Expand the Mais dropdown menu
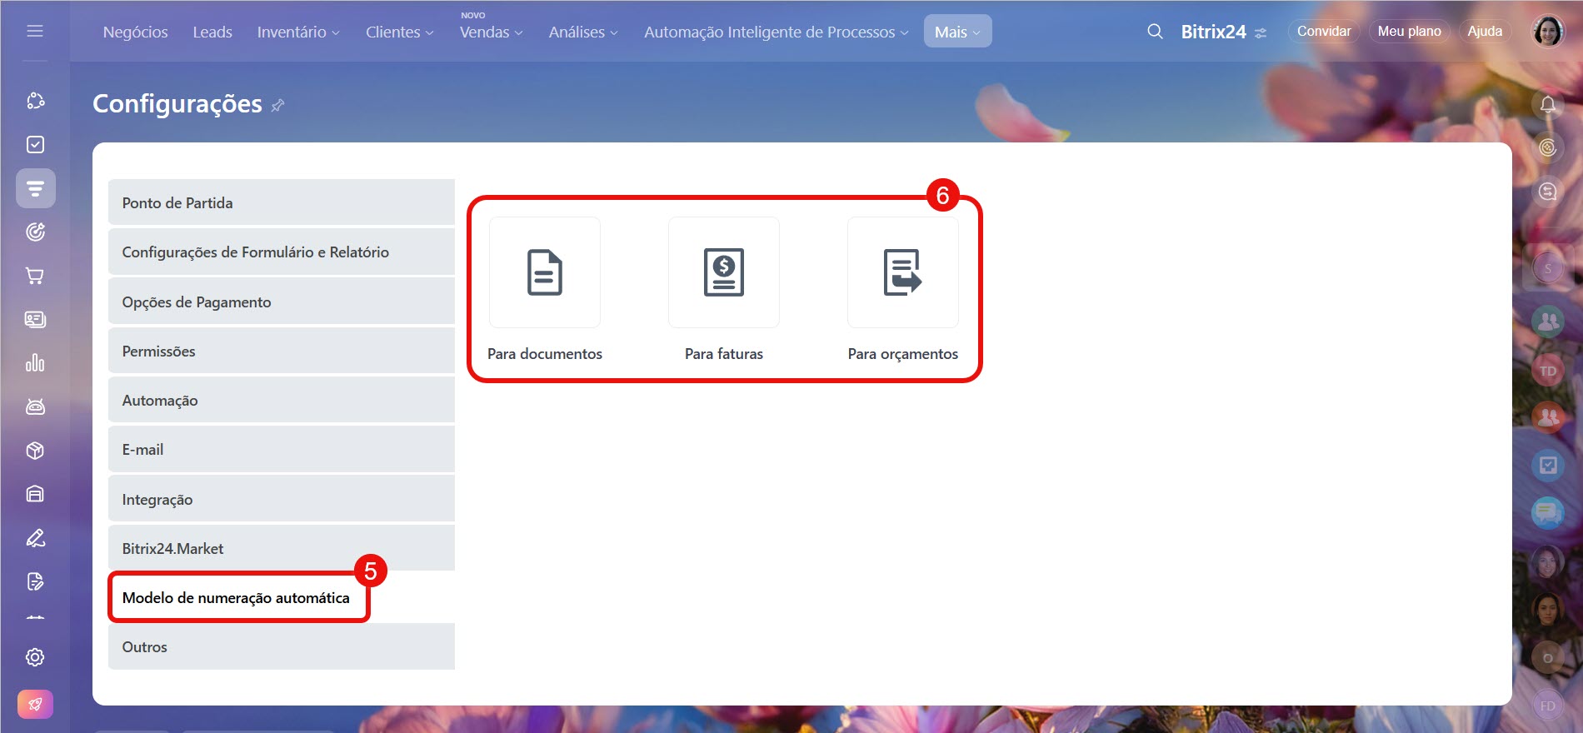This screenshot has width=1583, height=733. click(x=957, y=32)
